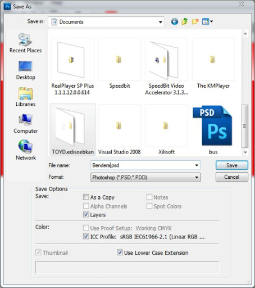
Task: Select the Speedbit folder
Action: click(x=120, y=64)
